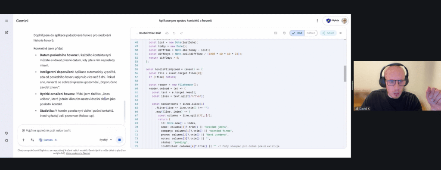The image size is (441, 170).
Task: Expand the Rychlý model dropdown
Action: (106, 140)
